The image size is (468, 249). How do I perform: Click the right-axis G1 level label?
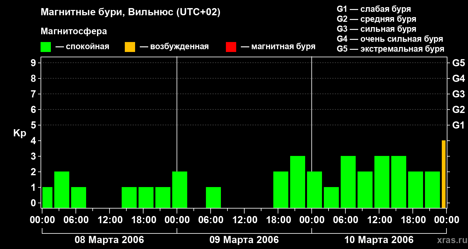[458, 125]
